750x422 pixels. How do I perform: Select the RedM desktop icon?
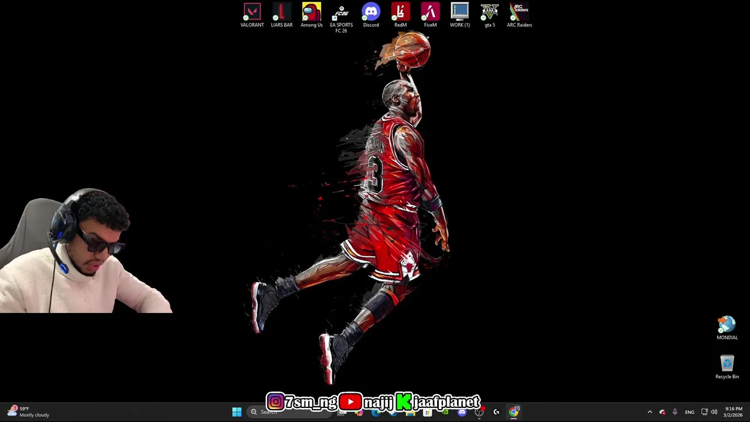point(400,16)
